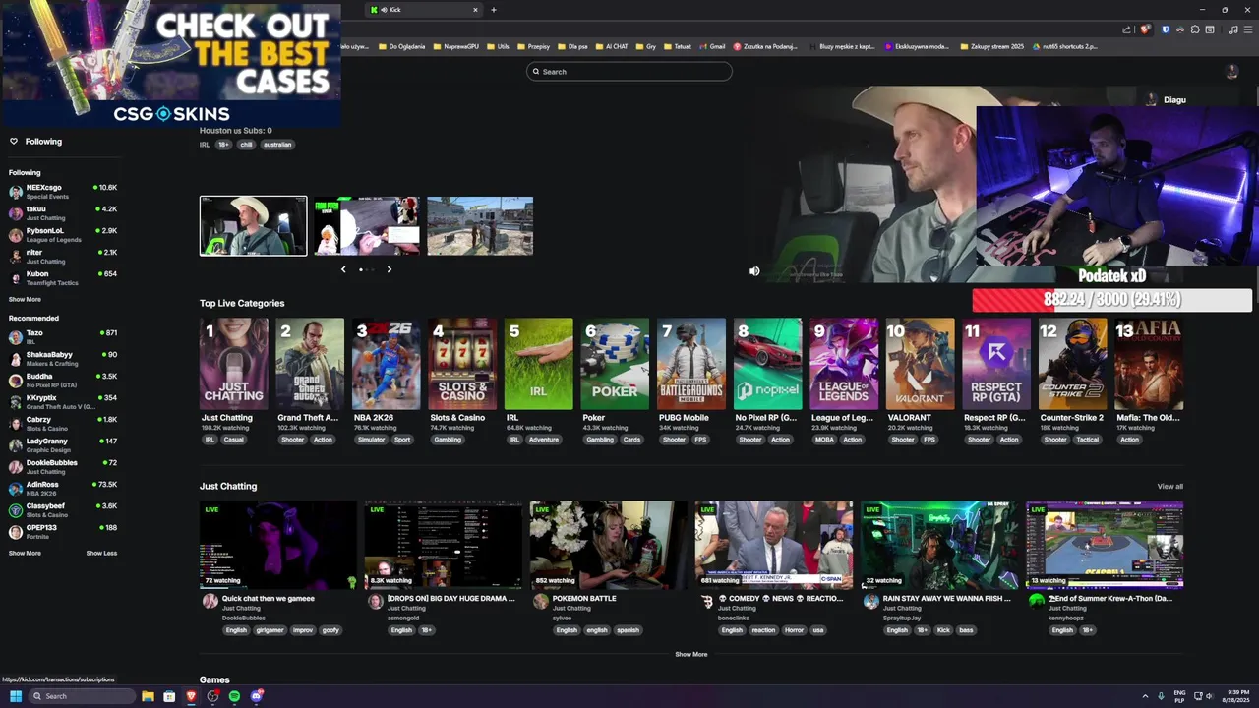Click the Gambling tag under Slots & Casino

pos(448,440)
